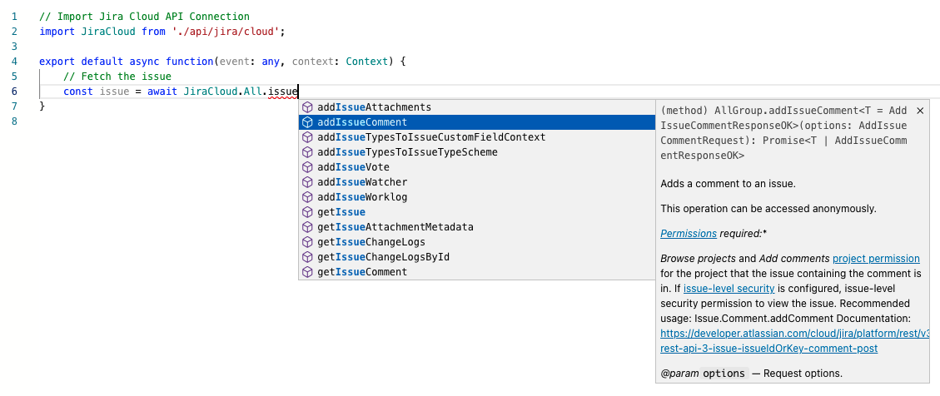Click the 'options' code tag in docs
This screenshot has height=396, width=940.
pyautogui.click(x=724, y=374)
